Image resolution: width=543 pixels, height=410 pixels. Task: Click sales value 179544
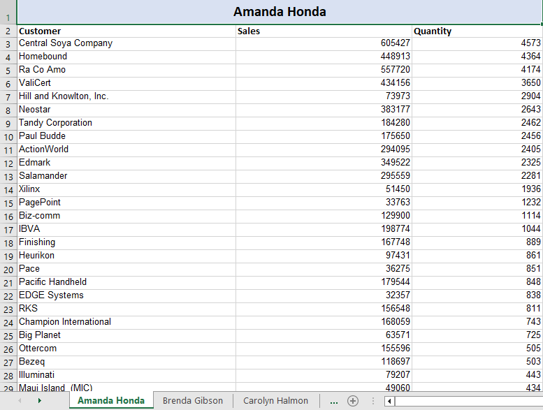click(x=324, y=283)
